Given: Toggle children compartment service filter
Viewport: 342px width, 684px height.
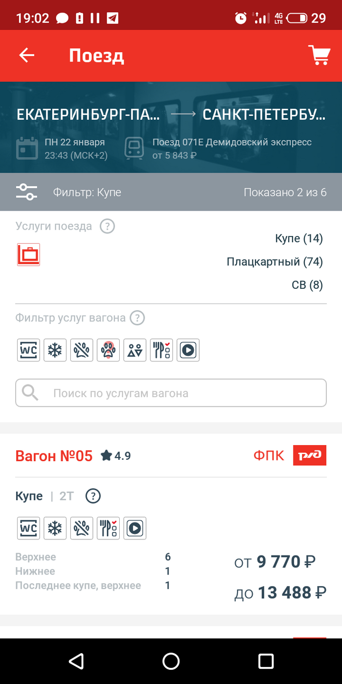Looking at the screenshot, I should [x=135, y=350].
